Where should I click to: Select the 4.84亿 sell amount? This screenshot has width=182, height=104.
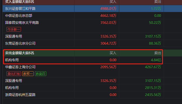point(156,60)
